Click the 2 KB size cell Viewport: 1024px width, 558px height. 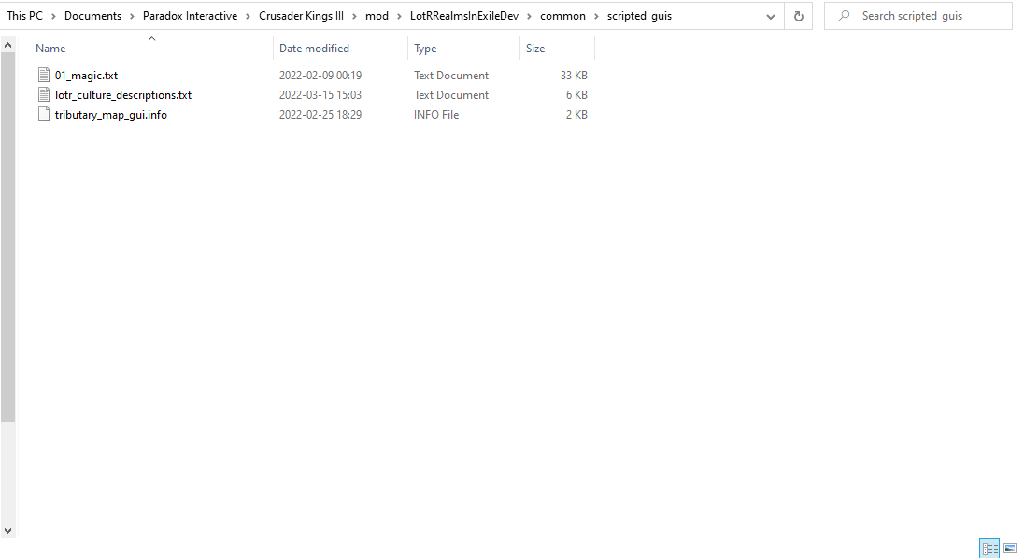[576, 115]
